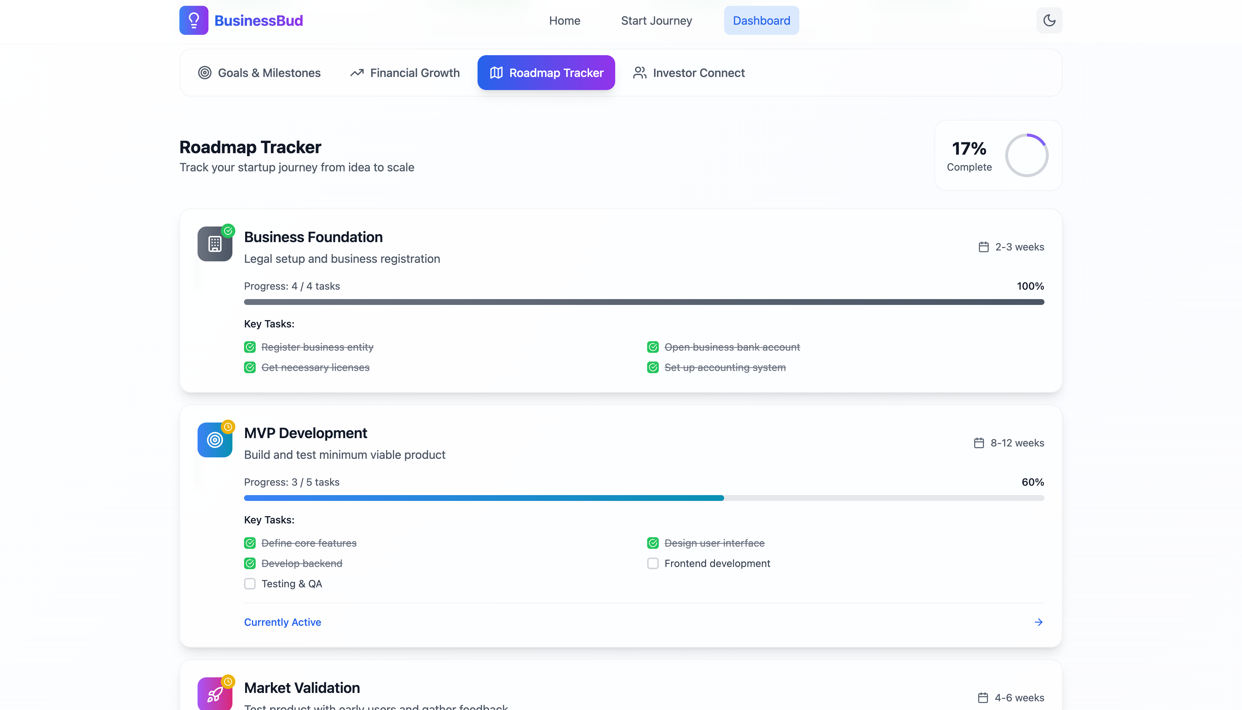Image resolution: width=1242 pixels, height=710 pixels.
Task: Go to Start Journey page
Action: pyautogui.click(x=656, y=20)
